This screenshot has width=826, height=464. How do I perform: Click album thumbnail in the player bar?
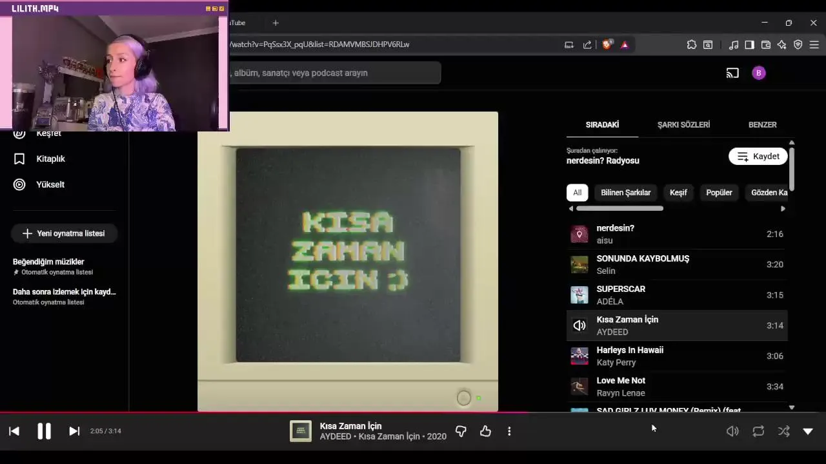(300, 431)
